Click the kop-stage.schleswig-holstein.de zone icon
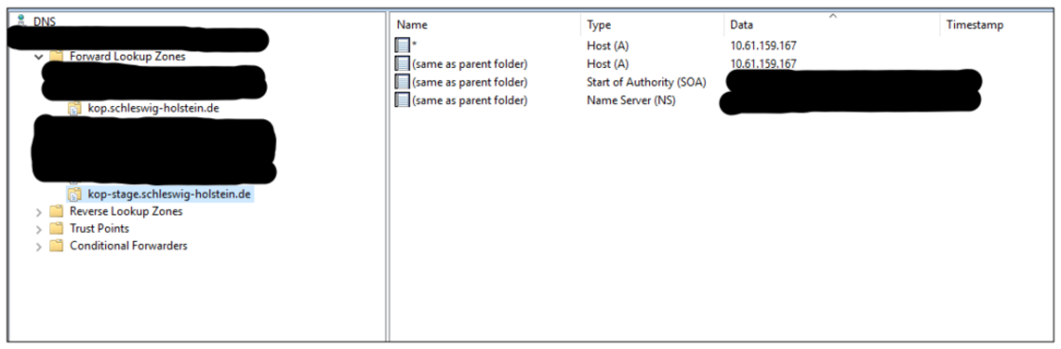This screenshot has width=1061, height=349. (75, 195)
